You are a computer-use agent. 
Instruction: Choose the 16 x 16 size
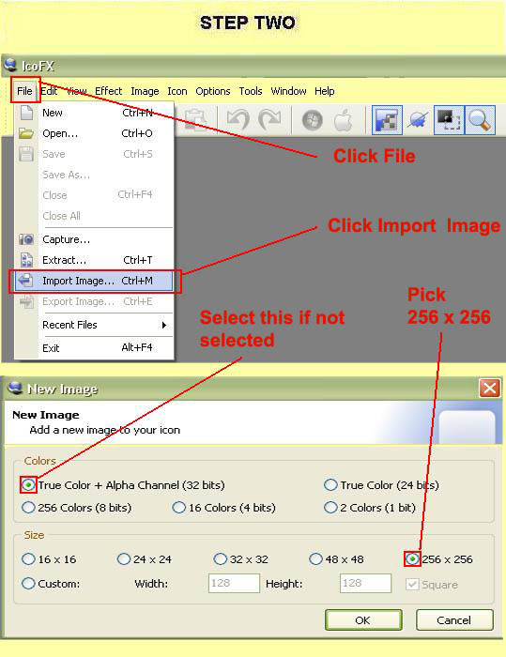(x=28, y=559)
